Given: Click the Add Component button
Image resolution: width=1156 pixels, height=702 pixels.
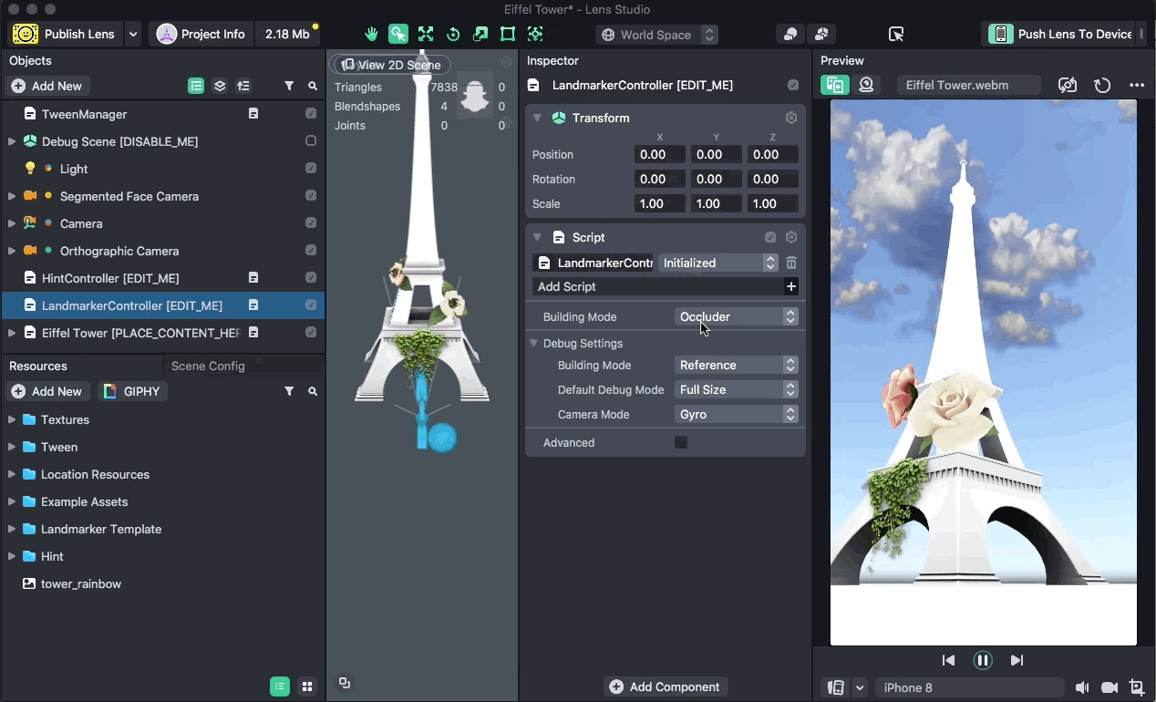Looking at the screenshot, I should (x=665, y=687).
